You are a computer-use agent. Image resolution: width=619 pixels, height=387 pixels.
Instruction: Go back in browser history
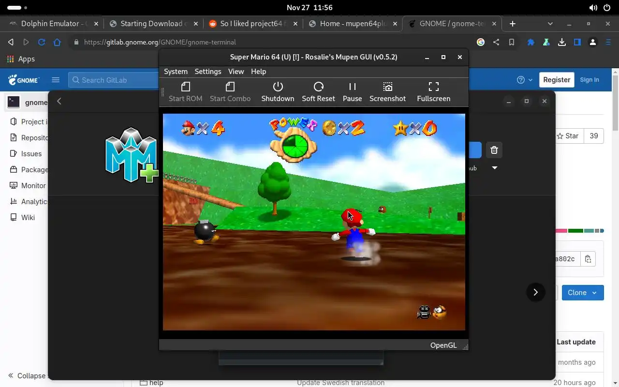coord(11,42)
